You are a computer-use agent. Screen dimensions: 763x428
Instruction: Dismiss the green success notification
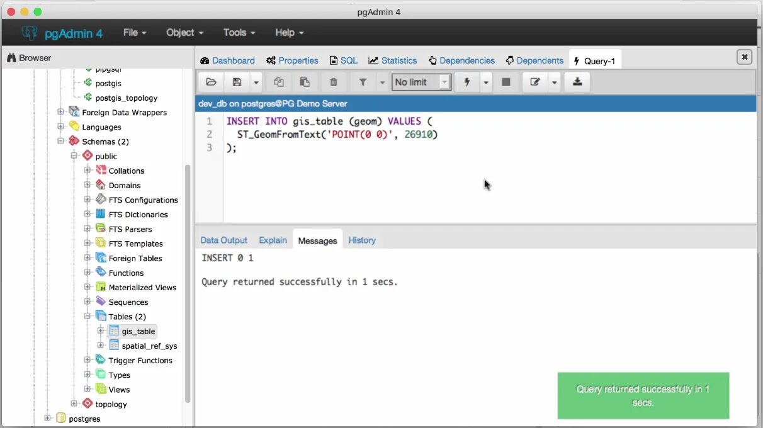tap(643, 395)
